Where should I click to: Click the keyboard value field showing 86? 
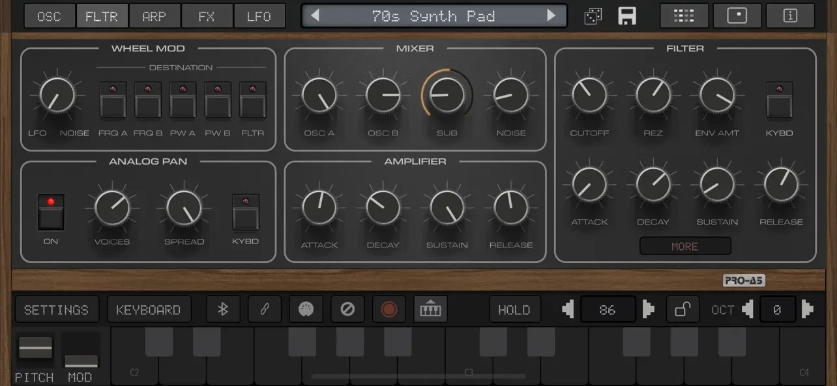click(608, 309)
